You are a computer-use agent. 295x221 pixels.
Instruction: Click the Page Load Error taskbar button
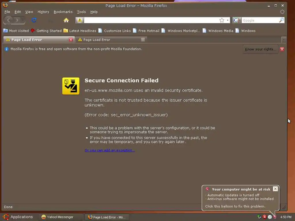tap(107, 217)
